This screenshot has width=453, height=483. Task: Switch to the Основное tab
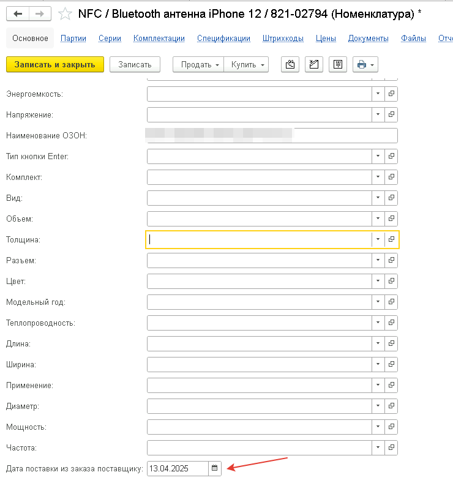coord(30,38)
